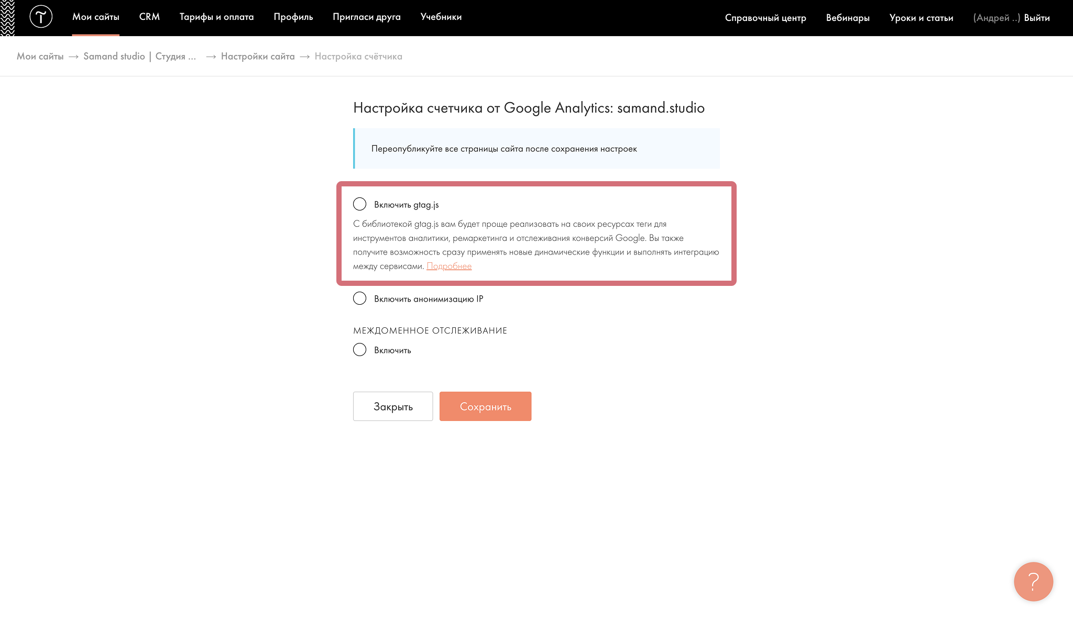The height and width of the screenshot is (621, 1073).
Task: Click the Закрыть button
Action: point(393,406)
